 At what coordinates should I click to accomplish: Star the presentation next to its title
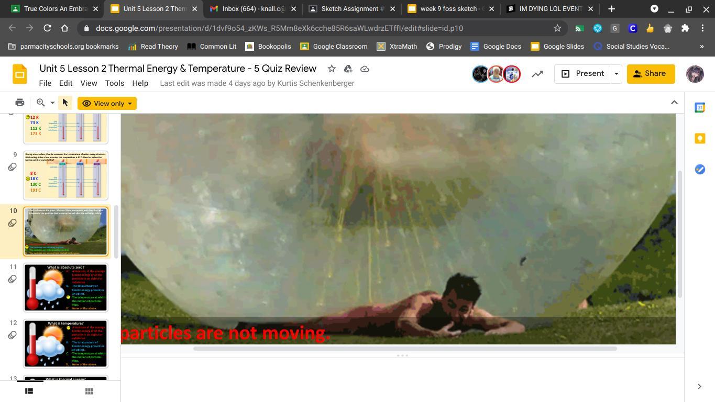331,69
